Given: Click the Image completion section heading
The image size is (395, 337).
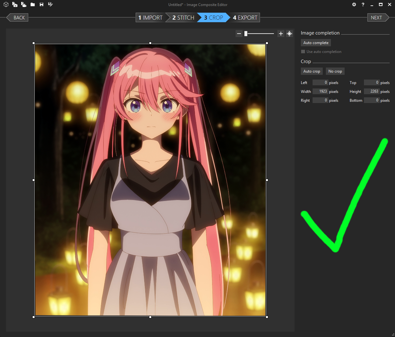Looking at the screenshot, I should [x=320, y=33].
